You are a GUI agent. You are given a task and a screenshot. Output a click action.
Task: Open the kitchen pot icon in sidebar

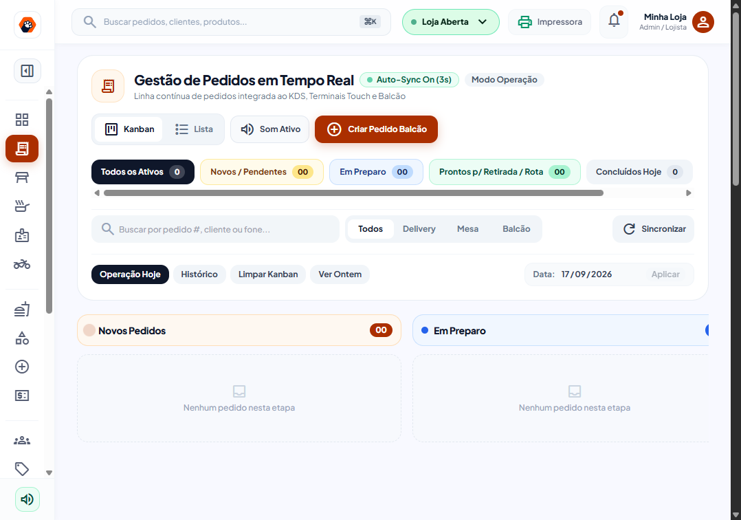coord(22,206)
